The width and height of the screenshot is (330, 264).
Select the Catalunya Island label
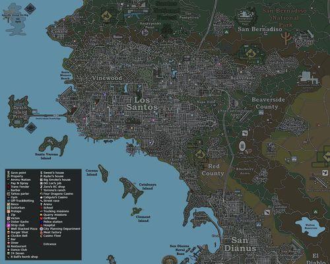[148, 186]
